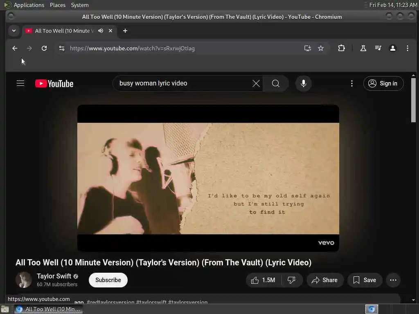
Task: Click the workspace switcher in bottom panel
Action: tap(372, 309)
